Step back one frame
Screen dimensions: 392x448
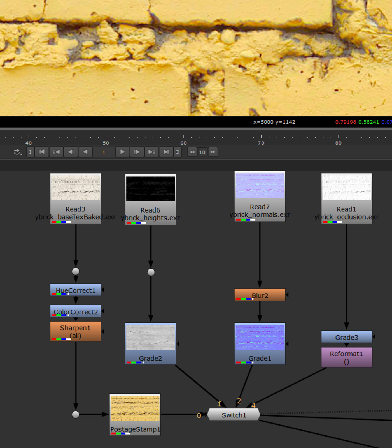click(71, 152)
